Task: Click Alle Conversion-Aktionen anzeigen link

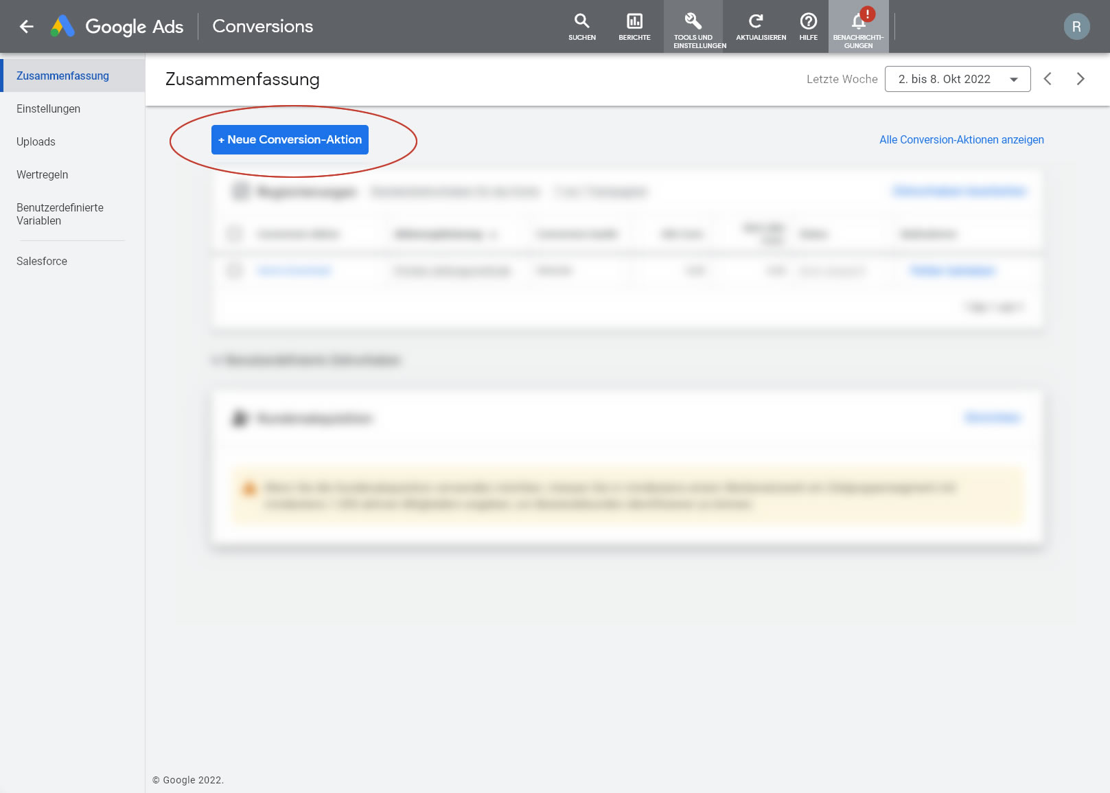Action: tap(961, 139)
